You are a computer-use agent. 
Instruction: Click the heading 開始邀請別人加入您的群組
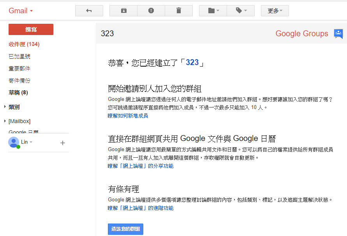coord(155,89)
